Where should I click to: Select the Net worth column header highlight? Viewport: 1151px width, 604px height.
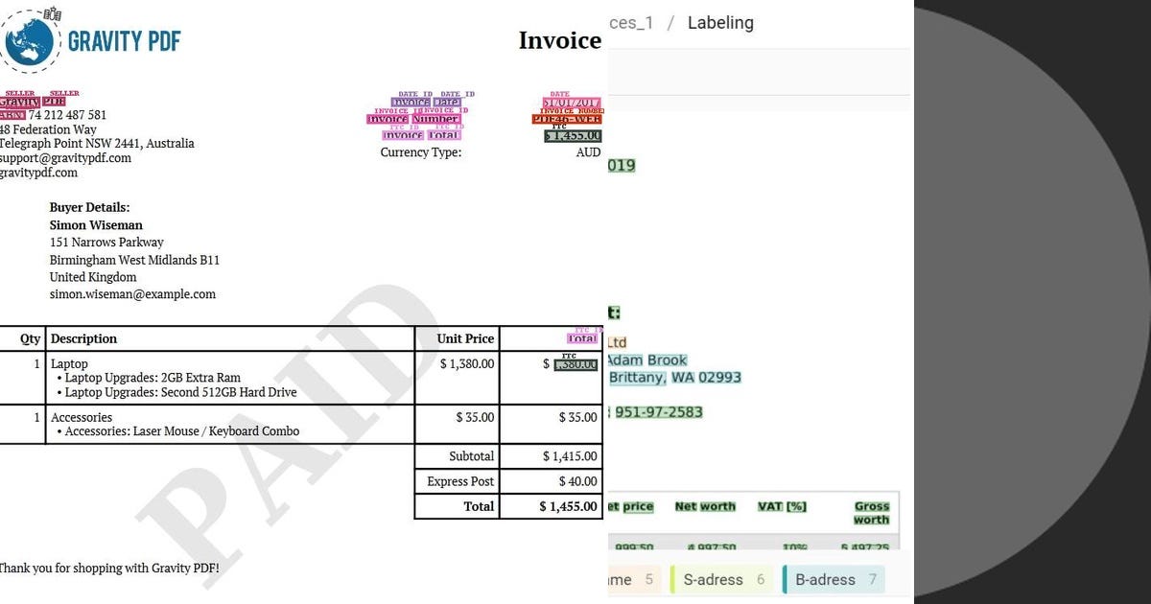pyautogui.click(x=705, y=506)
